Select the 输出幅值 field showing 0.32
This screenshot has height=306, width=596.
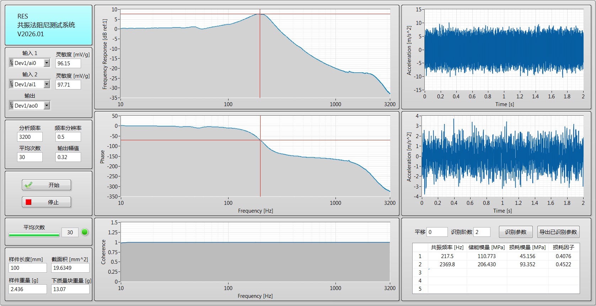coord(68,157)
